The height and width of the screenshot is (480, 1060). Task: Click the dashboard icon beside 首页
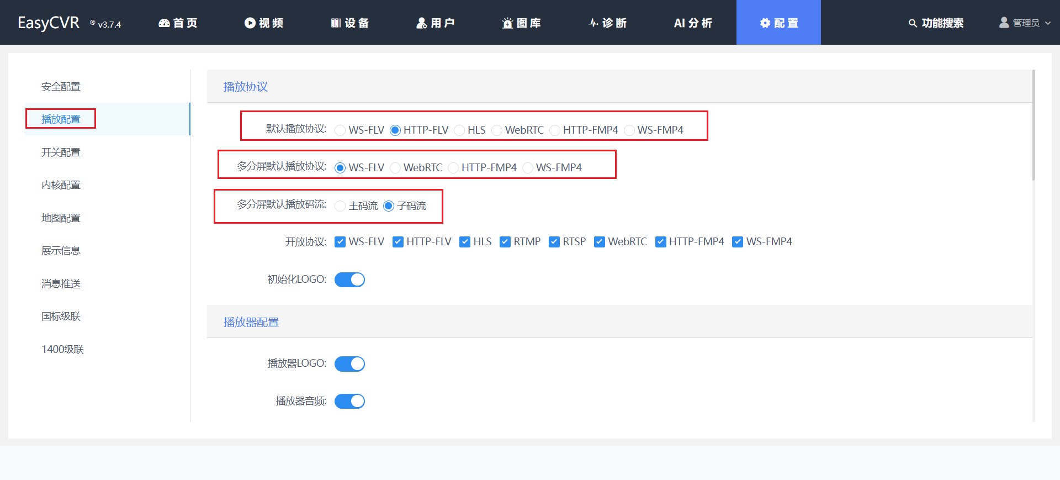(164, 23)
